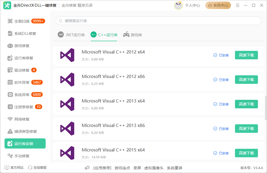267x173 pixels.
Task: Open network repair Wi-Fi icon
Action: [x=10, y=119]
